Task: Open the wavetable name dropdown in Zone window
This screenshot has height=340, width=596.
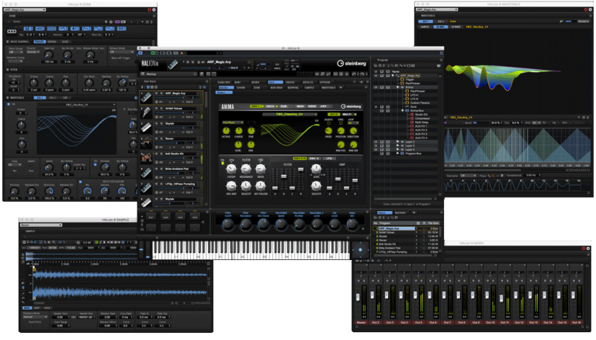Action: [76, 104]
